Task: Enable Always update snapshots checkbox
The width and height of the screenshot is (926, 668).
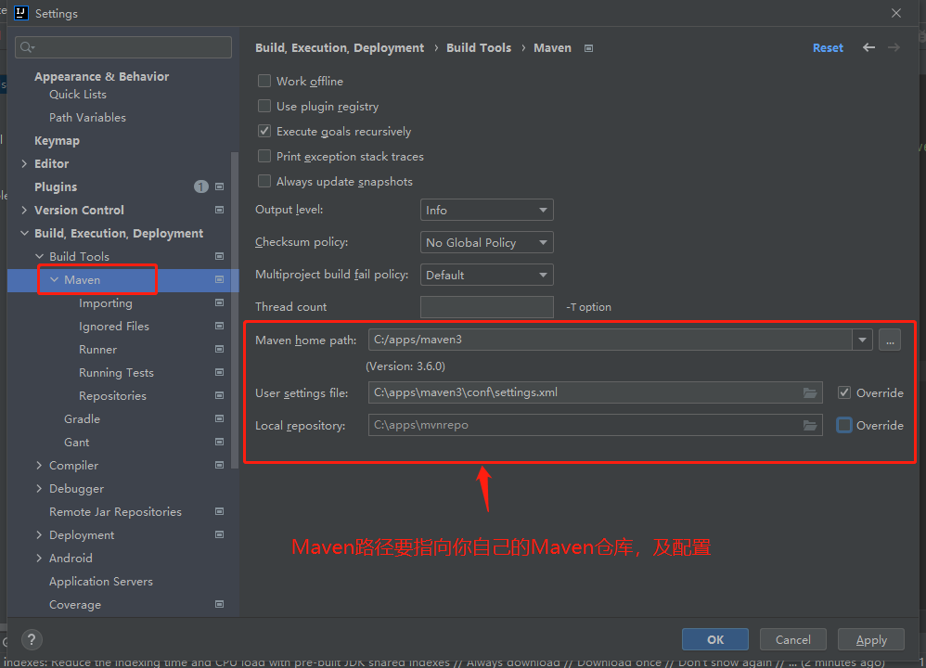Action: tap(264, 181)
